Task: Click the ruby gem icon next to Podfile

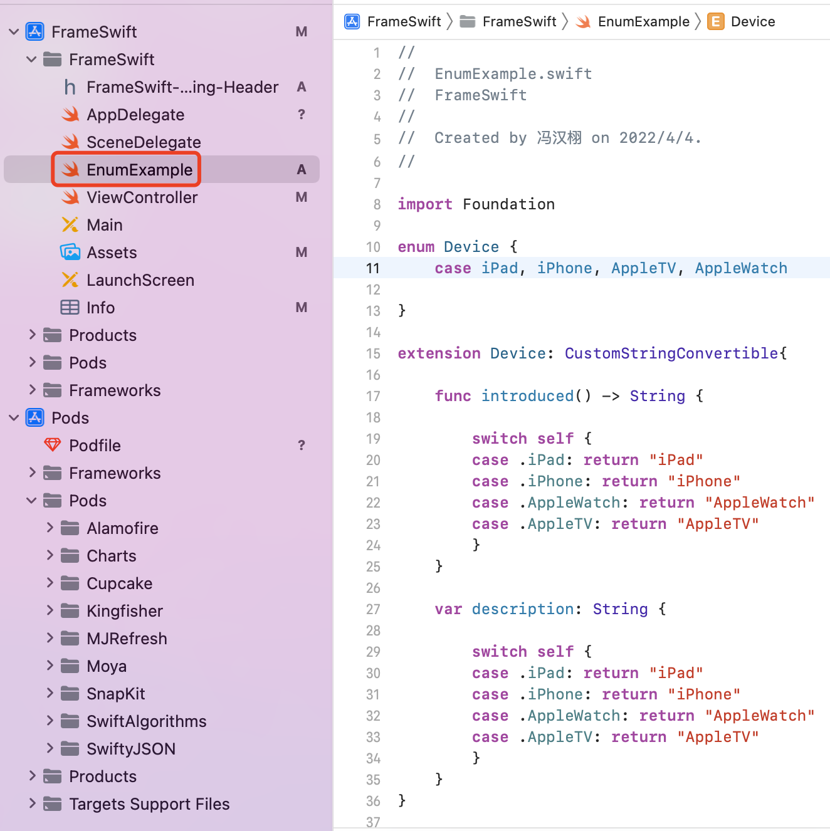Action: click(53, 445)
